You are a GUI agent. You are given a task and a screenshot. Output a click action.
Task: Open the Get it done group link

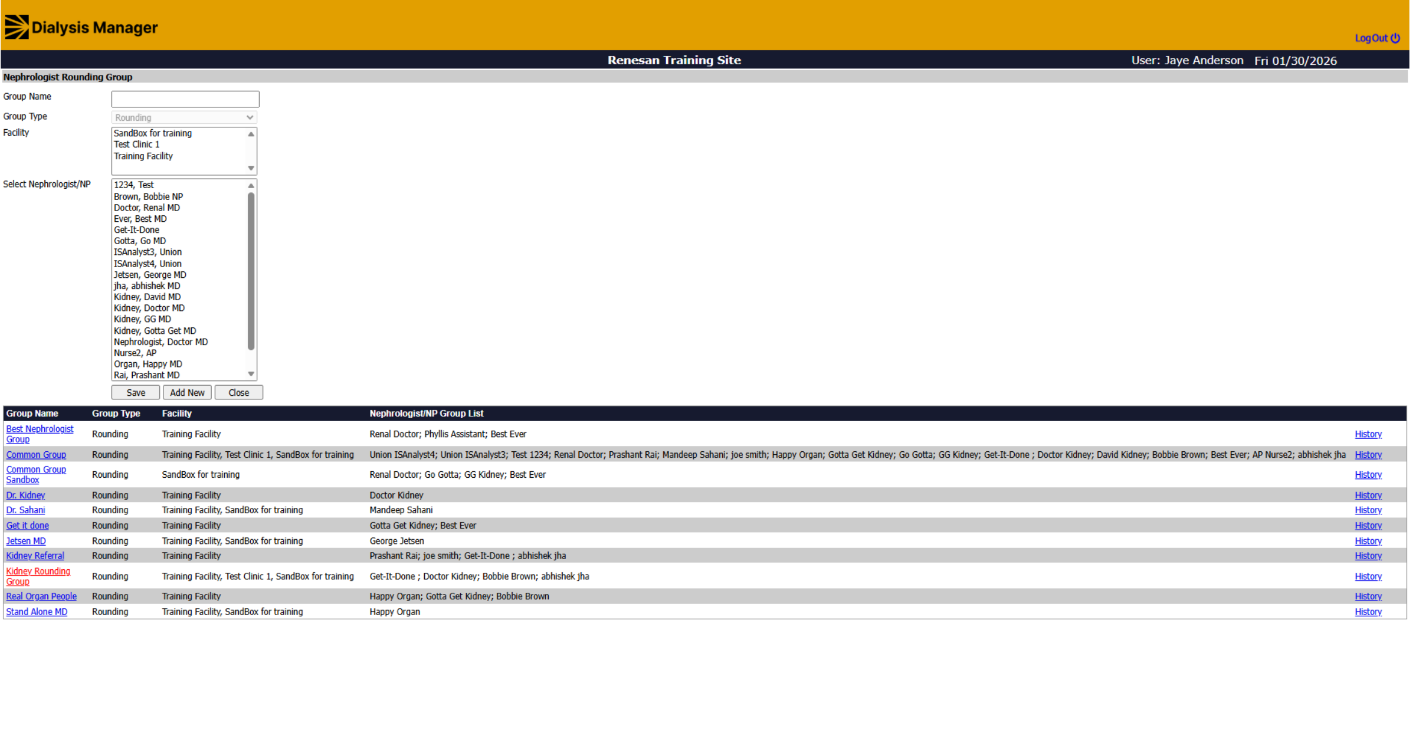tap(27, 526)
